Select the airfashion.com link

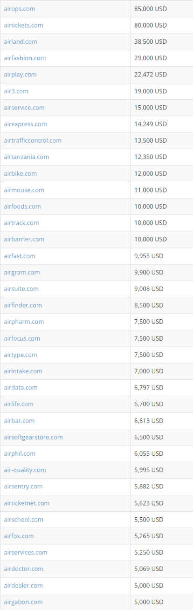coord(25,58)
